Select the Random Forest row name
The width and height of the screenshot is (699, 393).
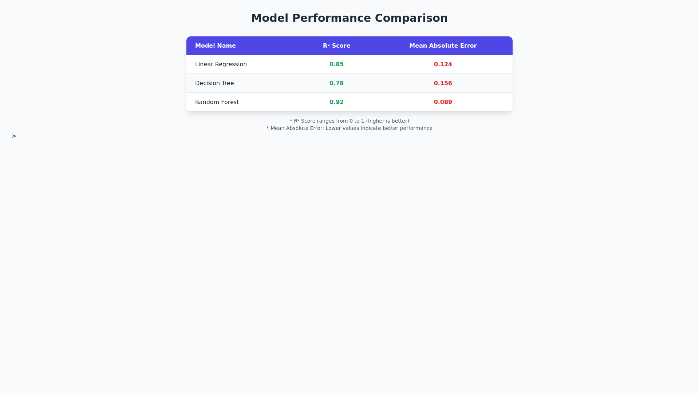pyautogui.click(x=217, y=102)
